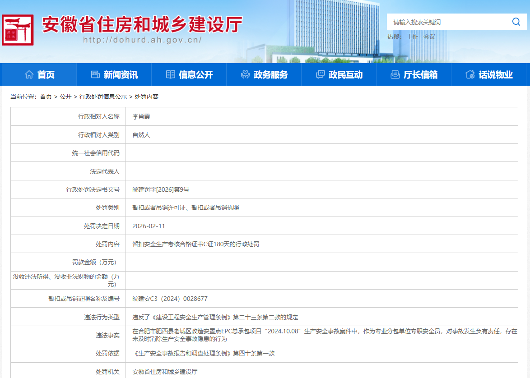
Task: Click the magnifier search icon
Action: point(516,22)
